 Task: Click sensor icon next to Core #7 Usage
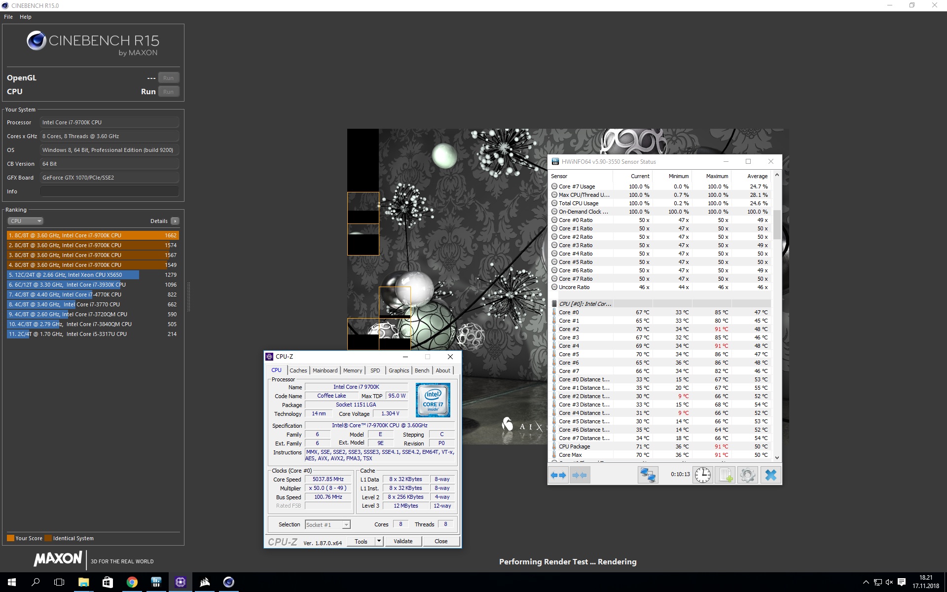(554, 186)
